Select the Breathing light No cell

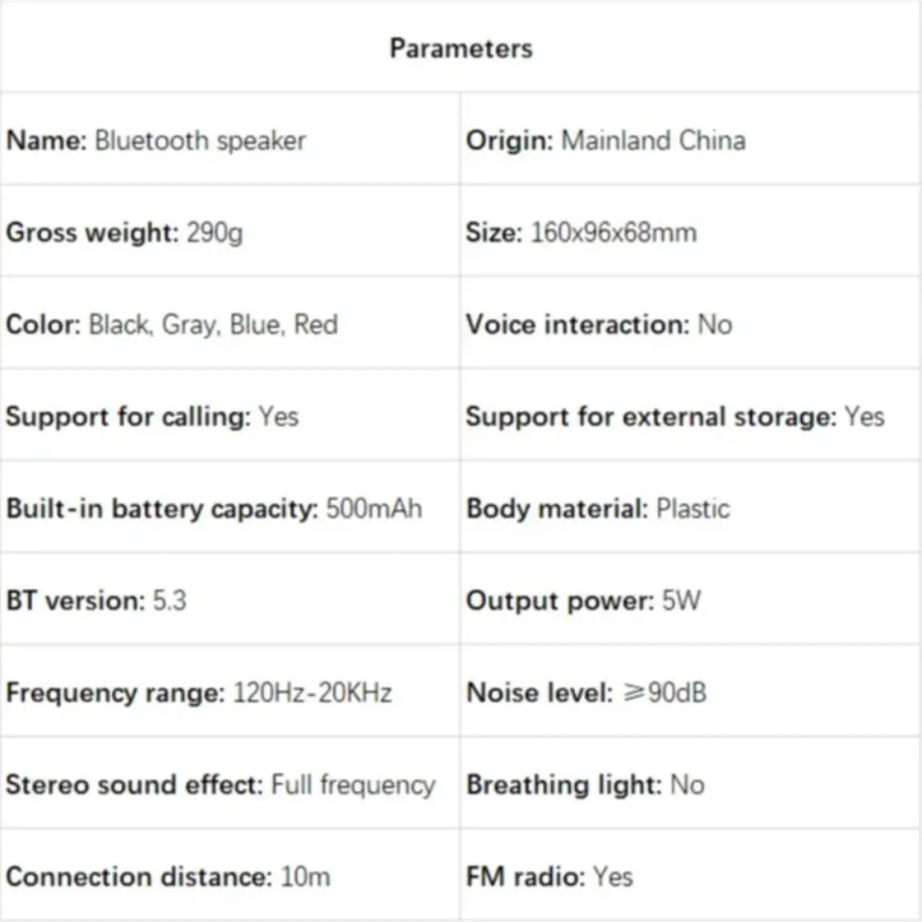point(585,785)
